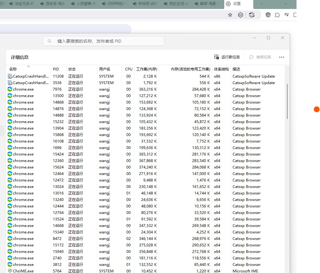Switch to the 你好种地少 browser tab
The height and width of the screenshot is (273, 320).
(115, 4)
